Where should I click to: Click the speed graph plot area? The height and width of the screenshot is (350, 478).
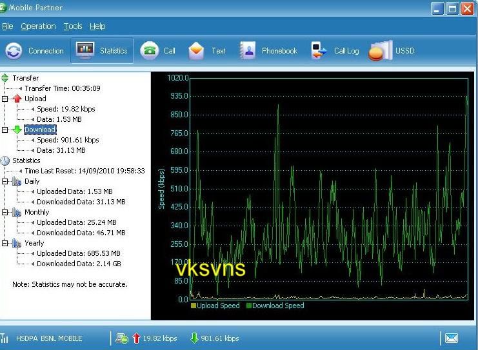(x=329, y=189)
